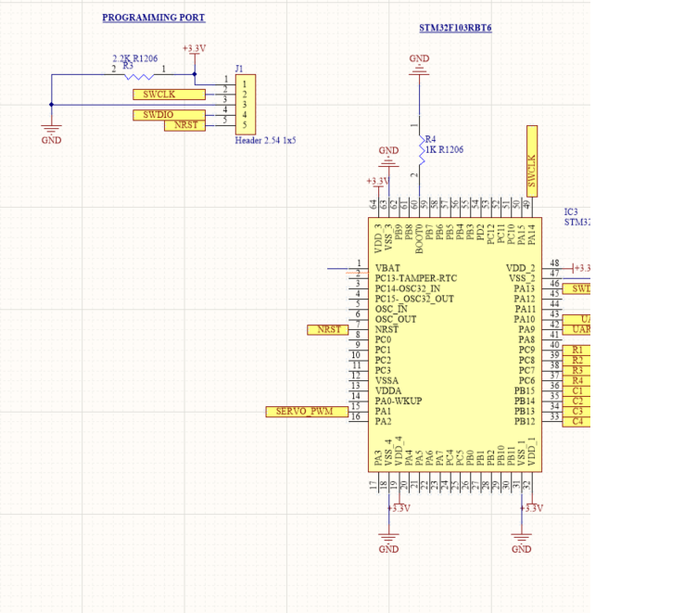Click the PC14-OSC32_IN pin label
697x613 pixels.
point(407,288)
